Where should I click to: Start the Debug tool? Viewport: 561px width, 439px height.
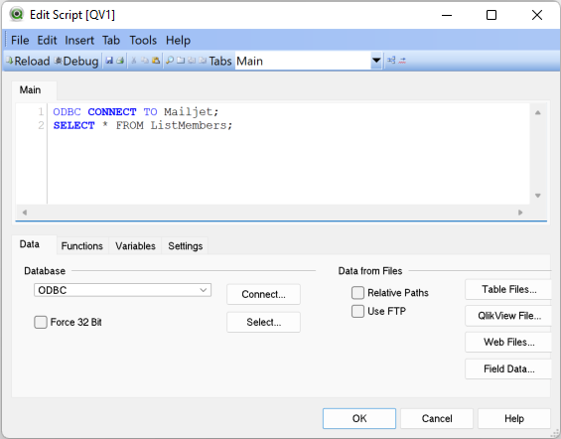point(76,61)
